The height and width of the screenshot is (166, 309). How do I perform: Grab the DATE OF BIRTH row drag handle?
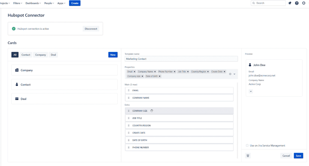pos(128,140)
